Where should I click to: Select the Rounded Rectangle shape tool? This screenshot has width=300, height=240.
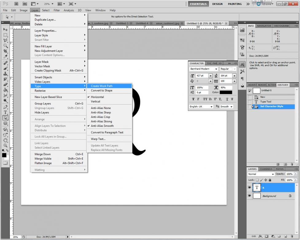[x=5, y=123]
